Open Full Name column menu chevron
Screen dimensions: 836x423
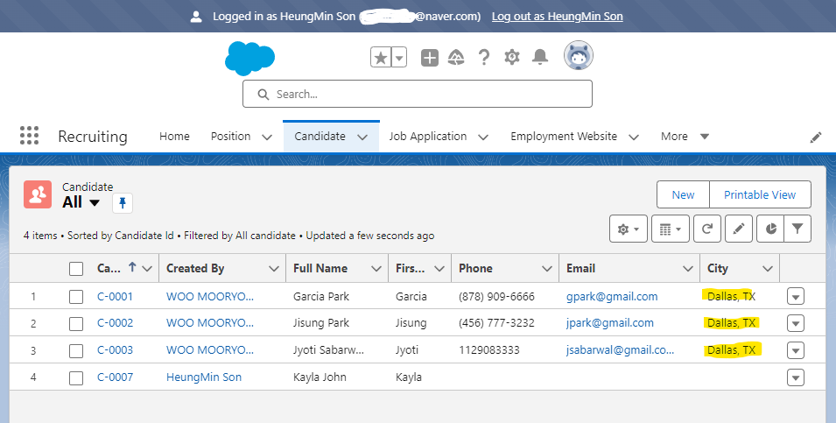pyautogui.click(x=376, y=269)
